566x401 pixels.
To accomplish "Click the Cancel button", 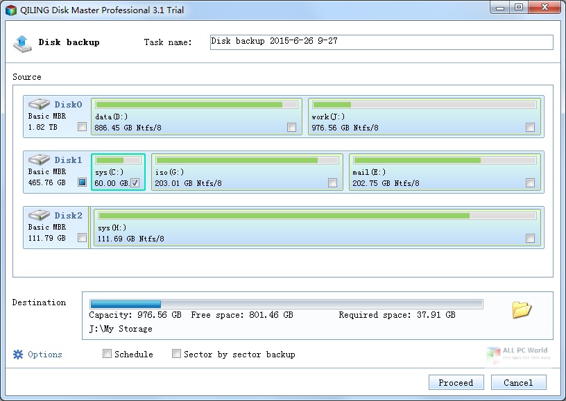I will pyautogui.click(x=518, y=382).
